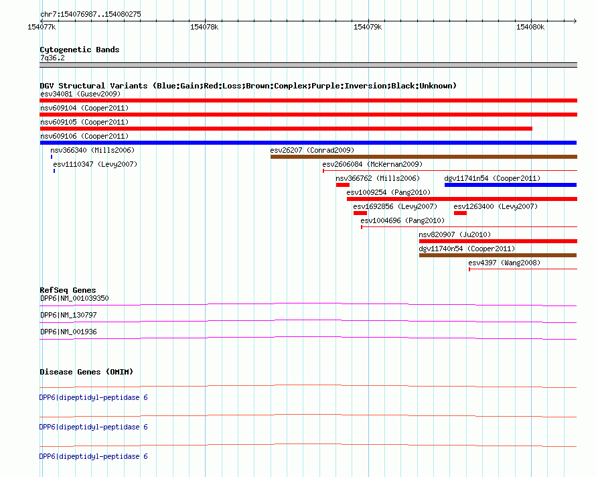Click the esv34081 (Gusev2009) label text

[x=80, y=94]
